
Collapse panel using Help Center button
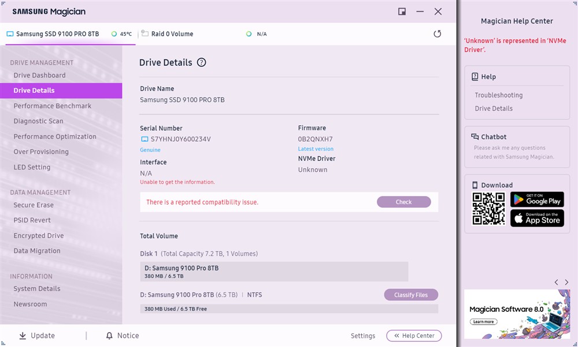[x=414, y=335]
